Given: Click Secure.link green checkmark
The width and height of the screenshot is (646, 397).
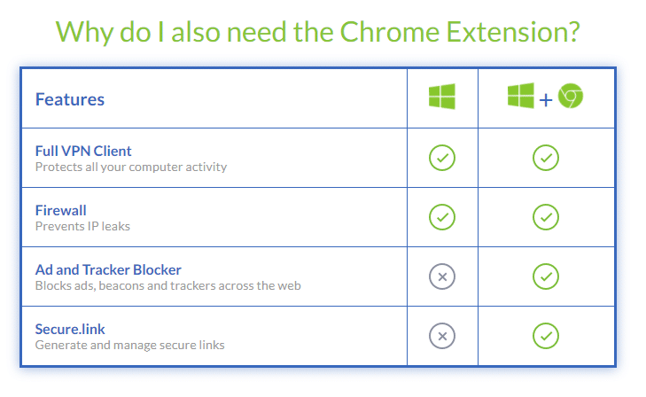Looking at the screenshot, I should point(546,336).
